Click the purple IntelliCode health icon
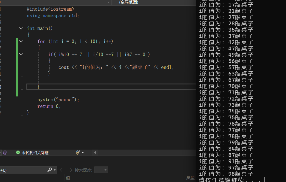The width and height of the screenshot is (286, 182). 5,153
